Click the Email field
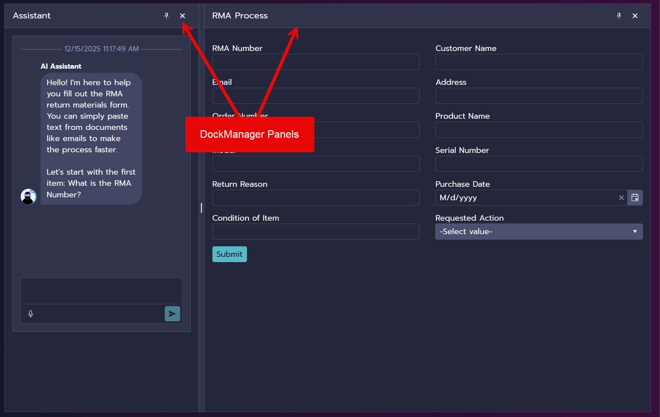This screenshot has width=660, height=417. (315, 96)
